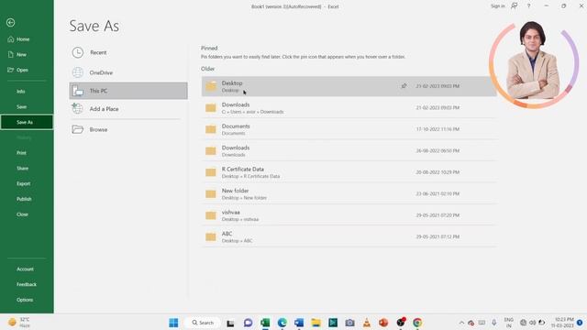Screen dimensions: 587x330
Task: Open the Chat app on taskbar
Action: (248, 323)
